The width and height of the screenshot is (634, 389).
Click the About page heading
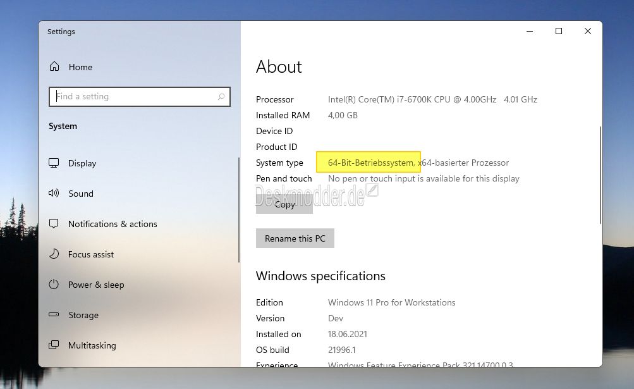(279, 67)
